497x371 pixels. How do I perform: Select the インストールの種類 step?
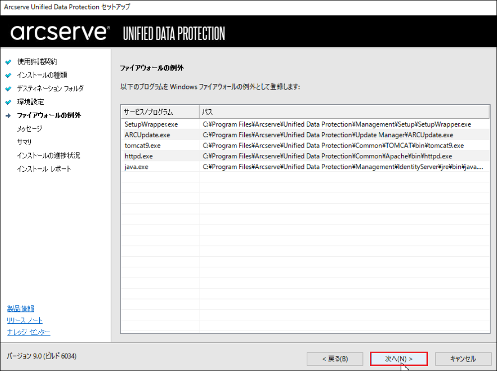[x=42, y=75]
